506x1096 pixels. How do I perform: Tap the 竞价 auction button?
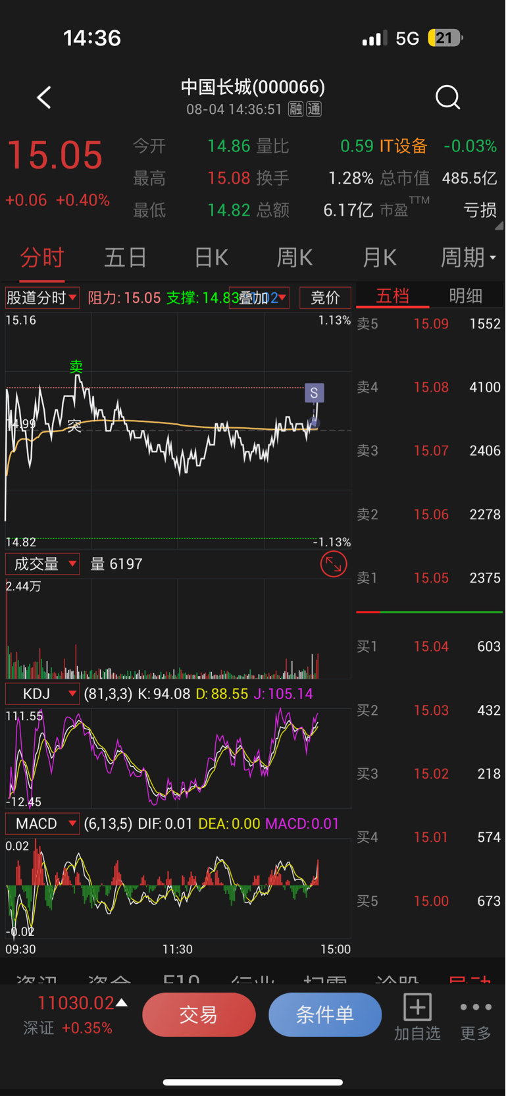pyautogui.click(x=325, y=298)
